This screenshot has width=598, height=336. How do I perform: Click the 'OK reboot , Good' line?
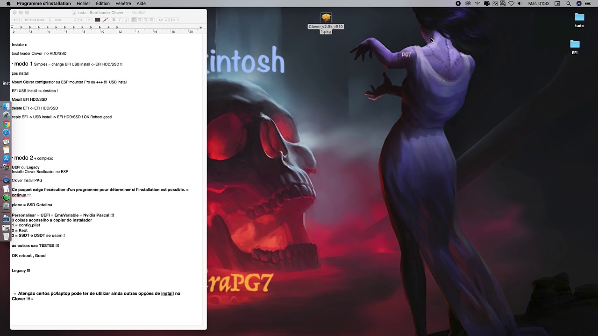coord(28,256)
